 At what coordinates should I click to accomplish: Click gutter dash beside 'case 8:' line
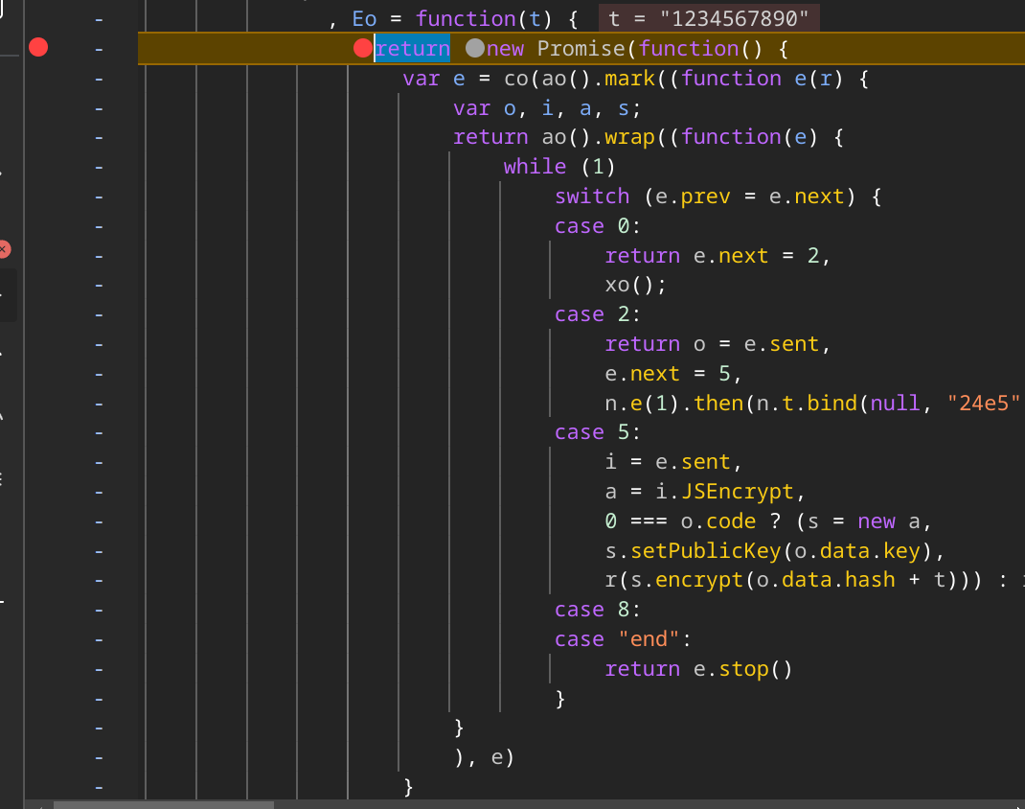click(99, 611)
